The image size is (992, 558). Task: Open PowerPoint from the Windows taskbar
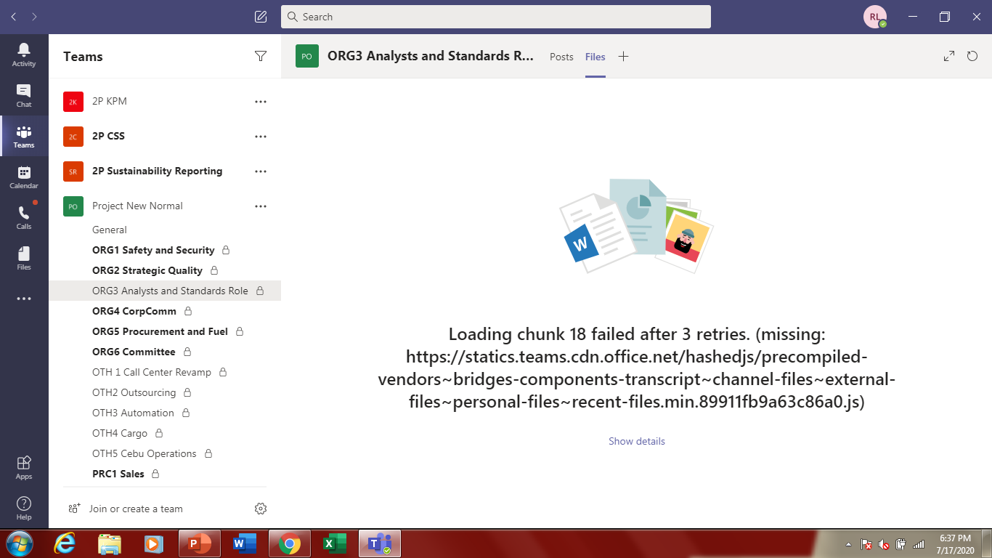point(200,543)
